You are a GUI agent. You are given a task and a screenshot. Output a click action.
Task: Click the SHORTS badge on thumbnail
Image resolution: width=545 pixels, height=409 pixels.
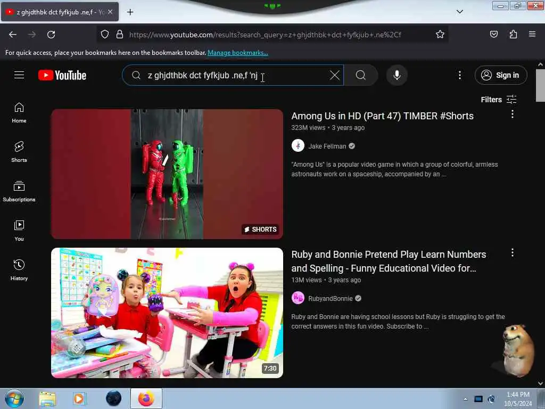point(261,229)
